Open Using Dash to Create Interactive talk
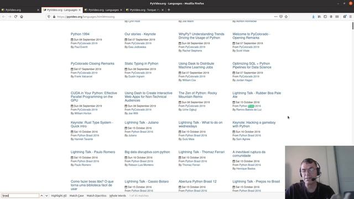The height and width of the screenshot is (199, 354). tap(148, 97)
